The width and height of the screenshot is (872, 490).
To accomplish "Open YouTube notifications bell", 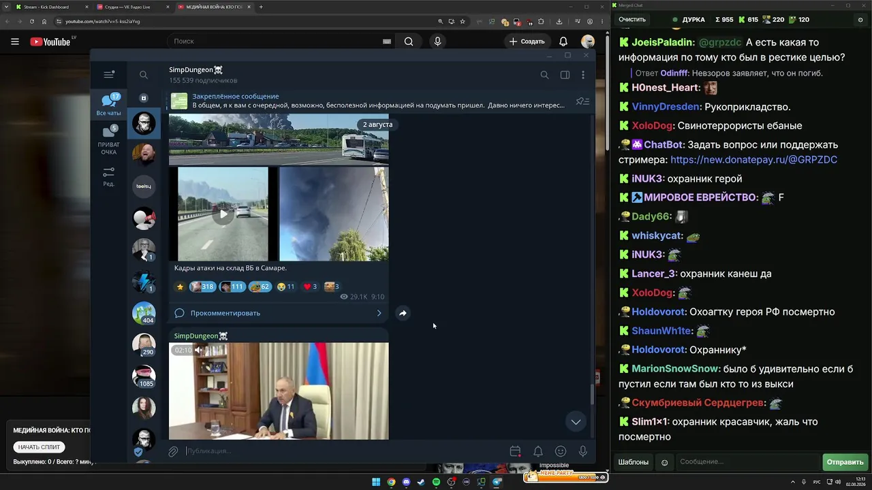I will [x=563, y=42].
